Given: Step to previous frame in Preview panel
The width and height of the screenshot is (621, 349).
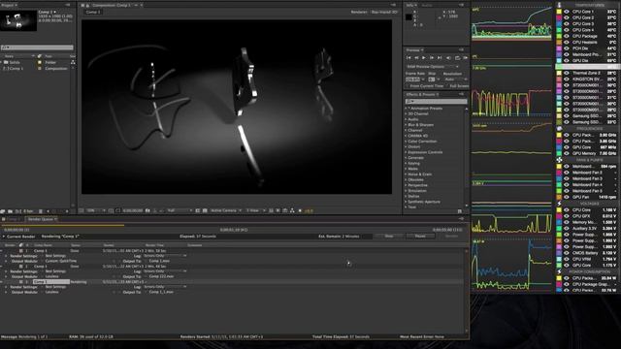Looking at the screenshot, I should coord(416,58).
